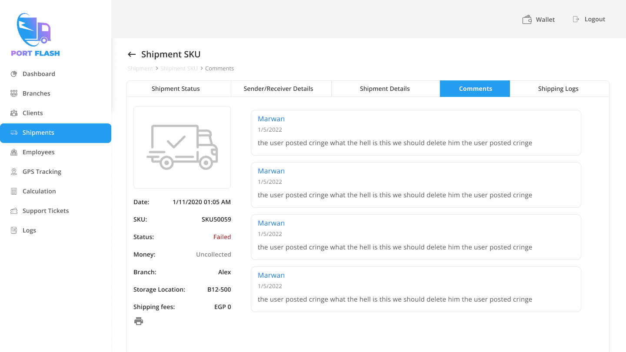Open the Support Tickets icon
626x352 pixels.
tap(14, 211)
